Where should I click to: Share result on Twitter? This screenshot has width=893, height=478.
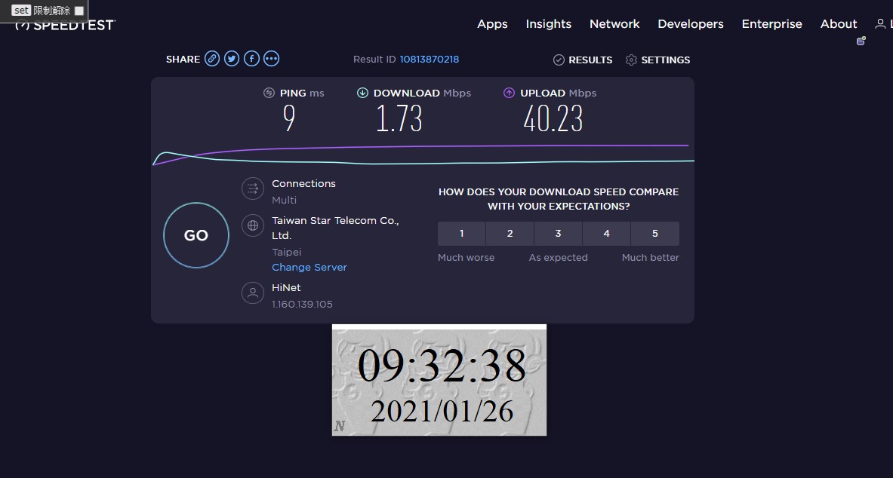232,59
